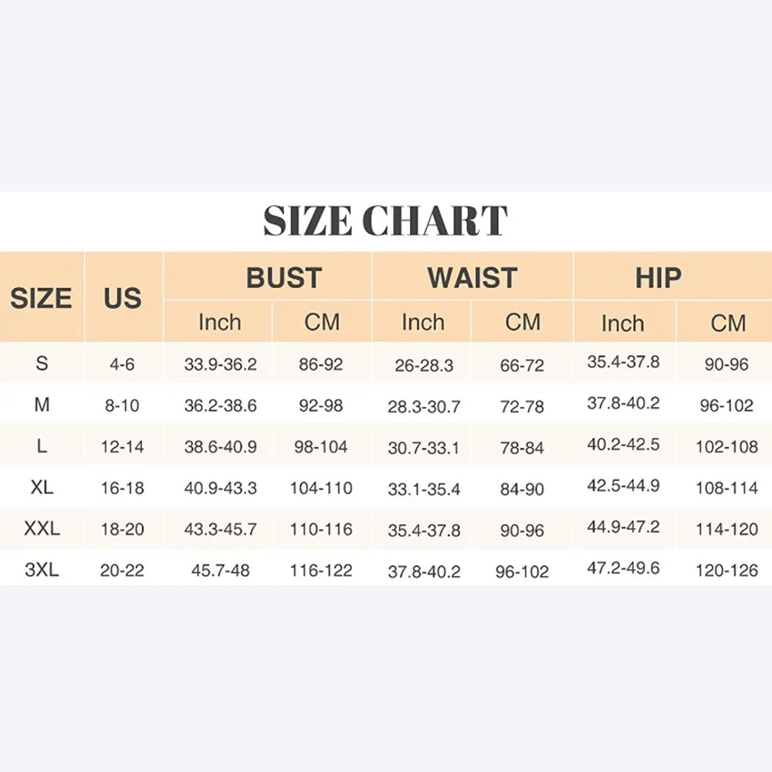Select the waist CM value 78-84
This screenshot has height=772, width=772.
click(522, 448)
